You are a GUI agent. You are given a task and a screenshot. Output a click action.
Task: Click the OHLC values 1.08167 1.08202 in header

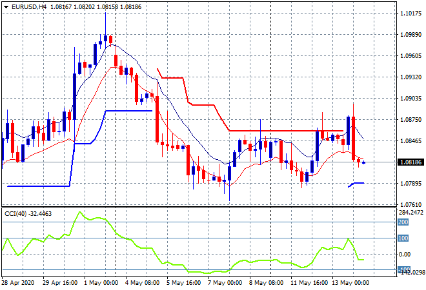pyautogui.click(x=73, y=7)
